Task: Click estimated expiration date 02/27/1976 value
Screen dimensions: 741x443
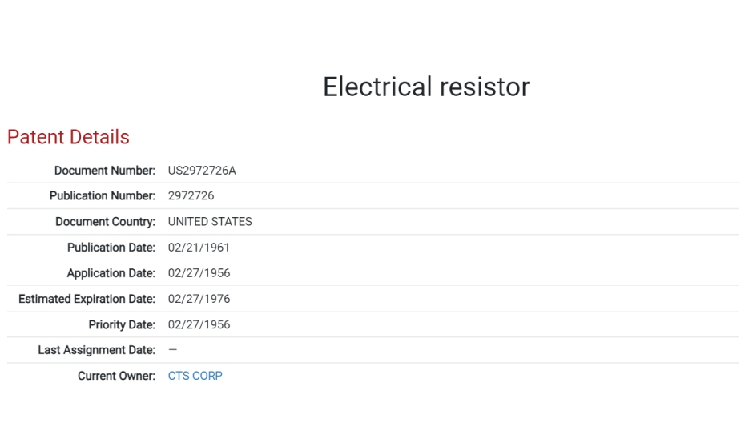Action: (x=199, y=299)
